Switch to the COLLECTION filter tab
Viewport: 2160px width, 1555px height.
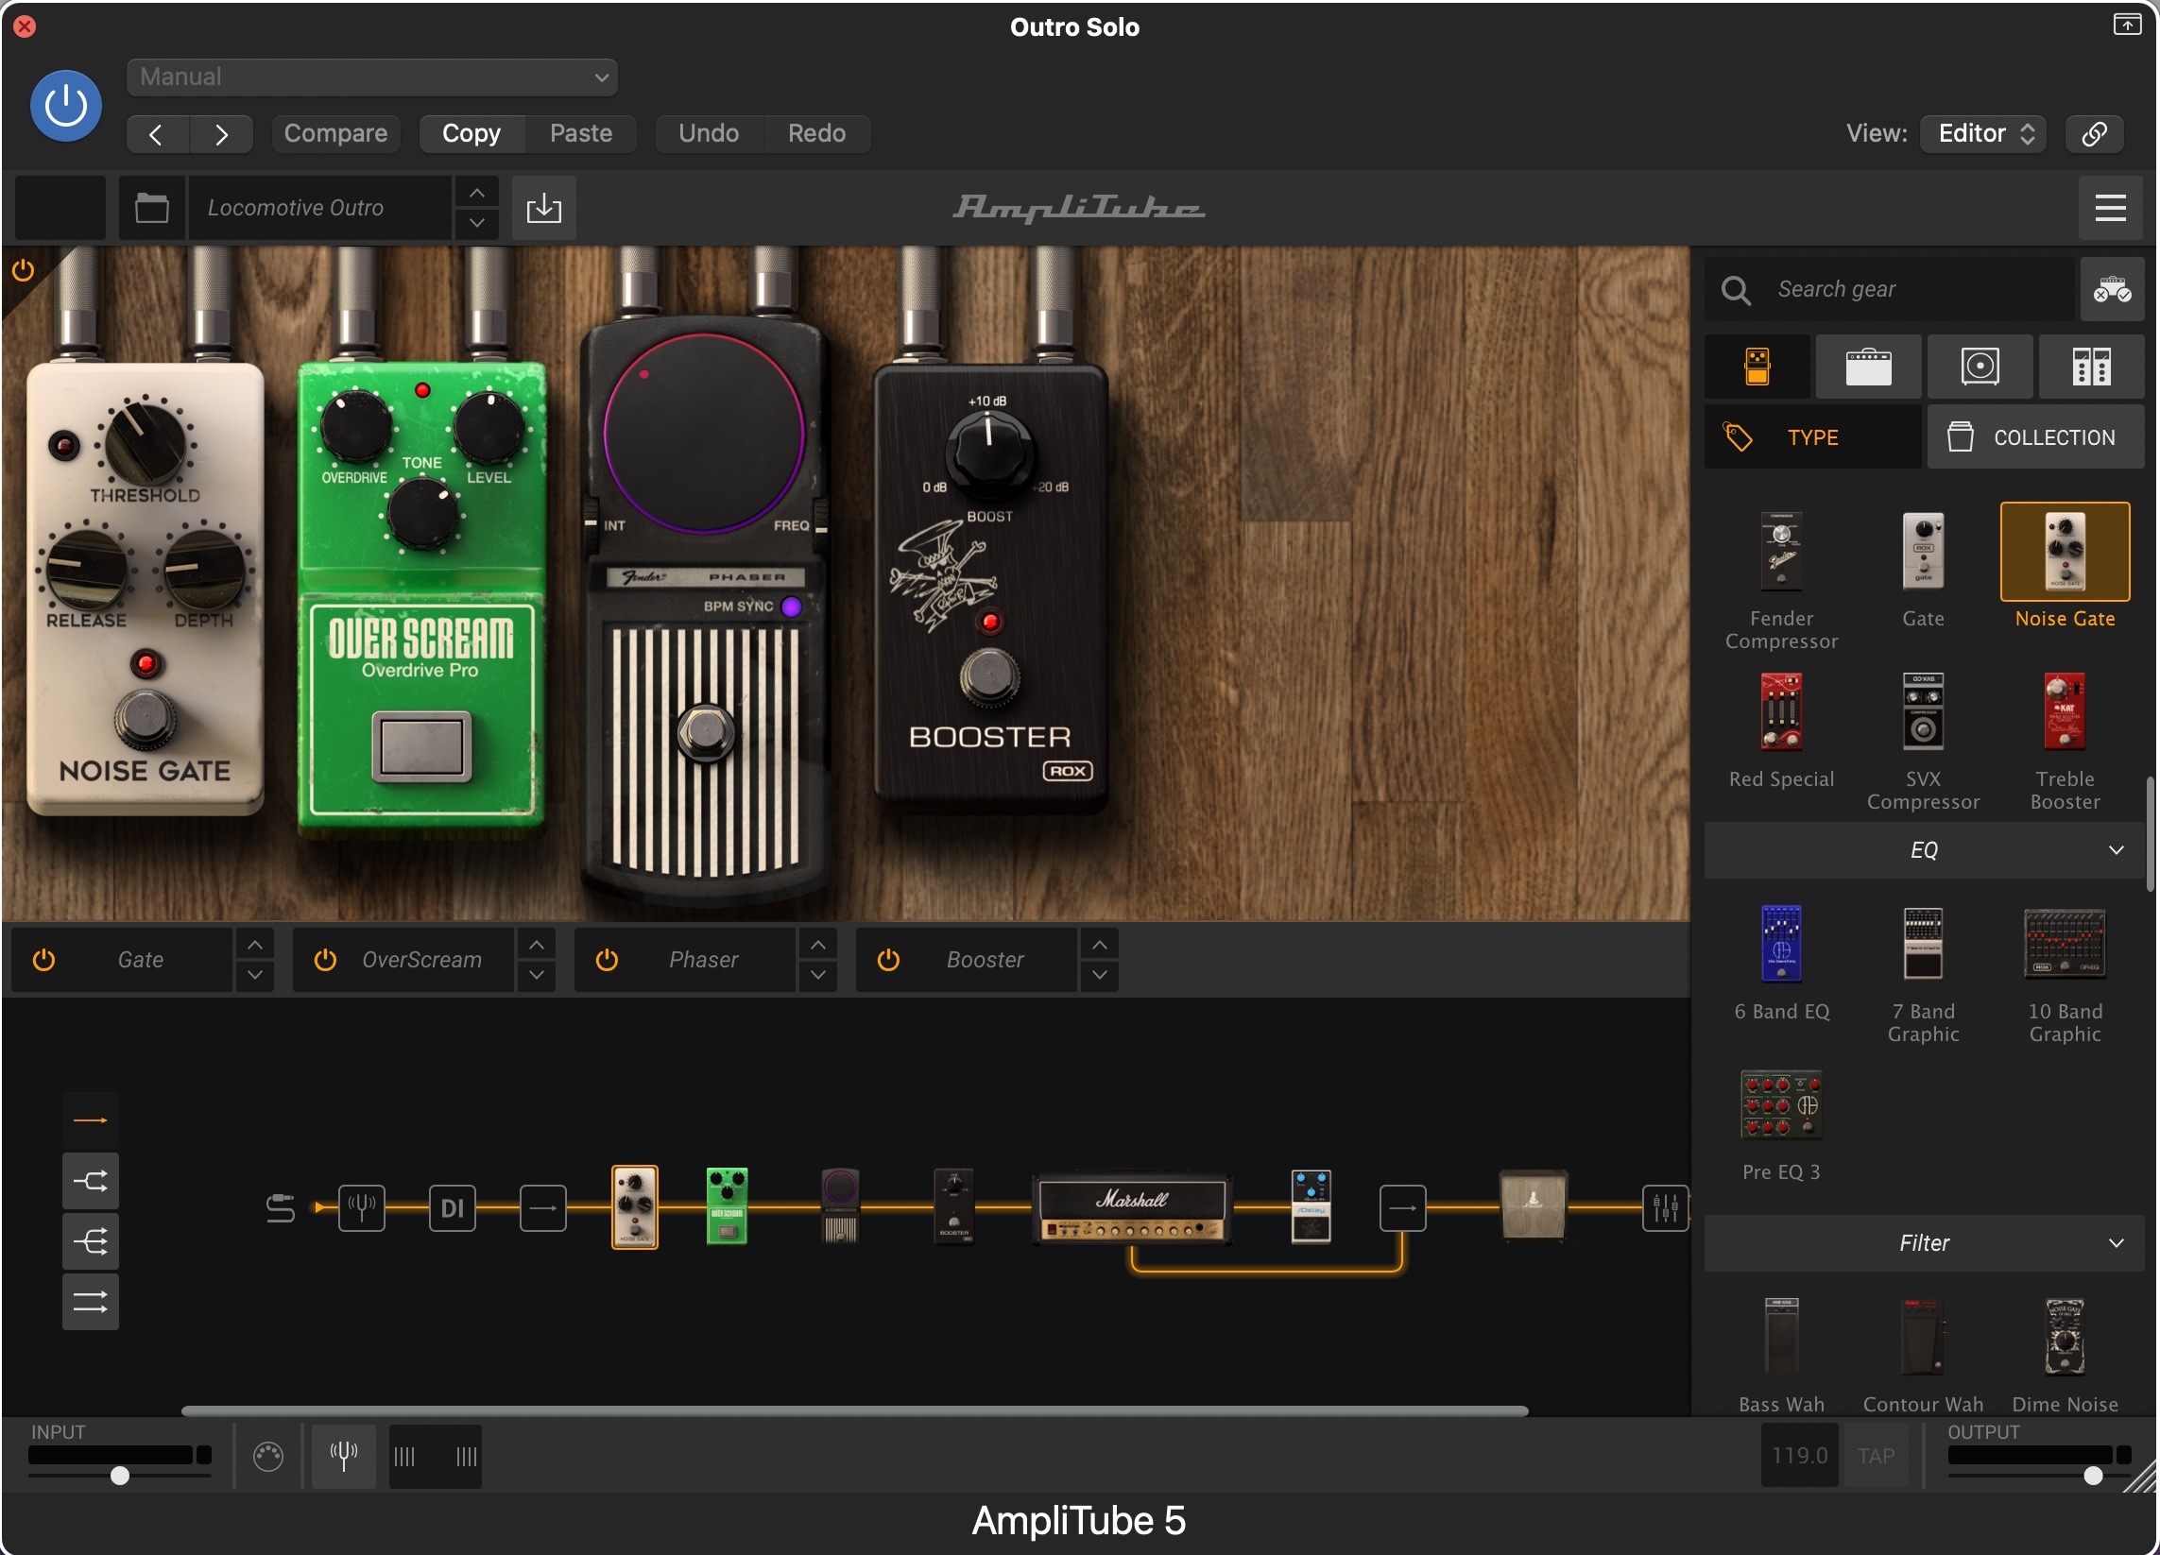pos(2035,437)
